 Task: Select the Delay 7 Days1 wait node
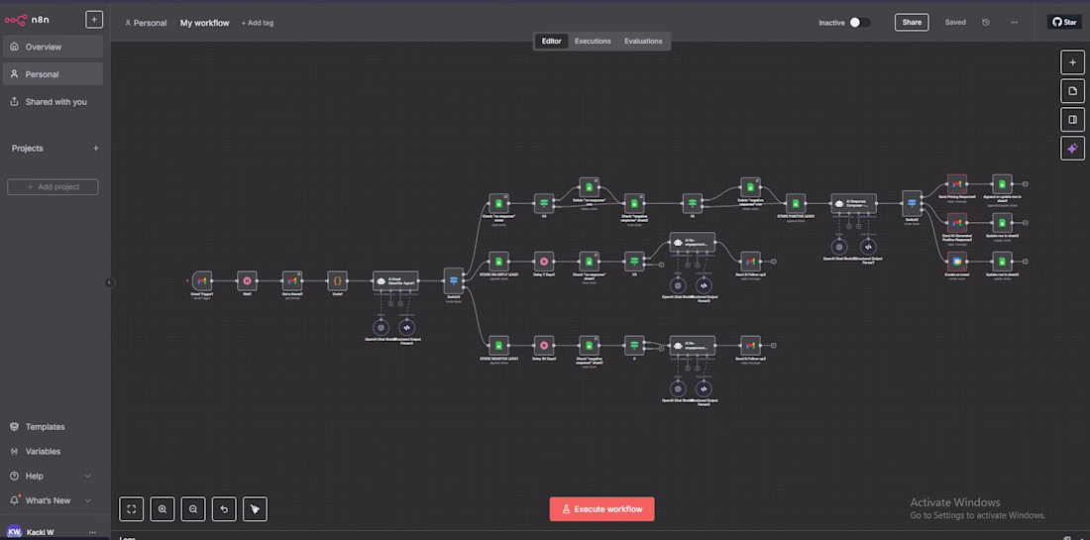tap(544, 262)
